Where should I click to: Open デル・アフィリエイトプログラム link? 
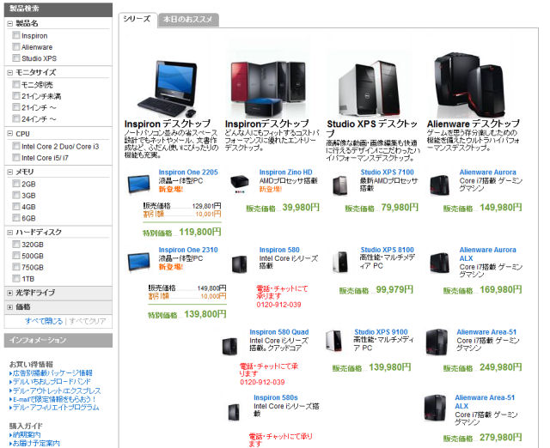point(56,408)
